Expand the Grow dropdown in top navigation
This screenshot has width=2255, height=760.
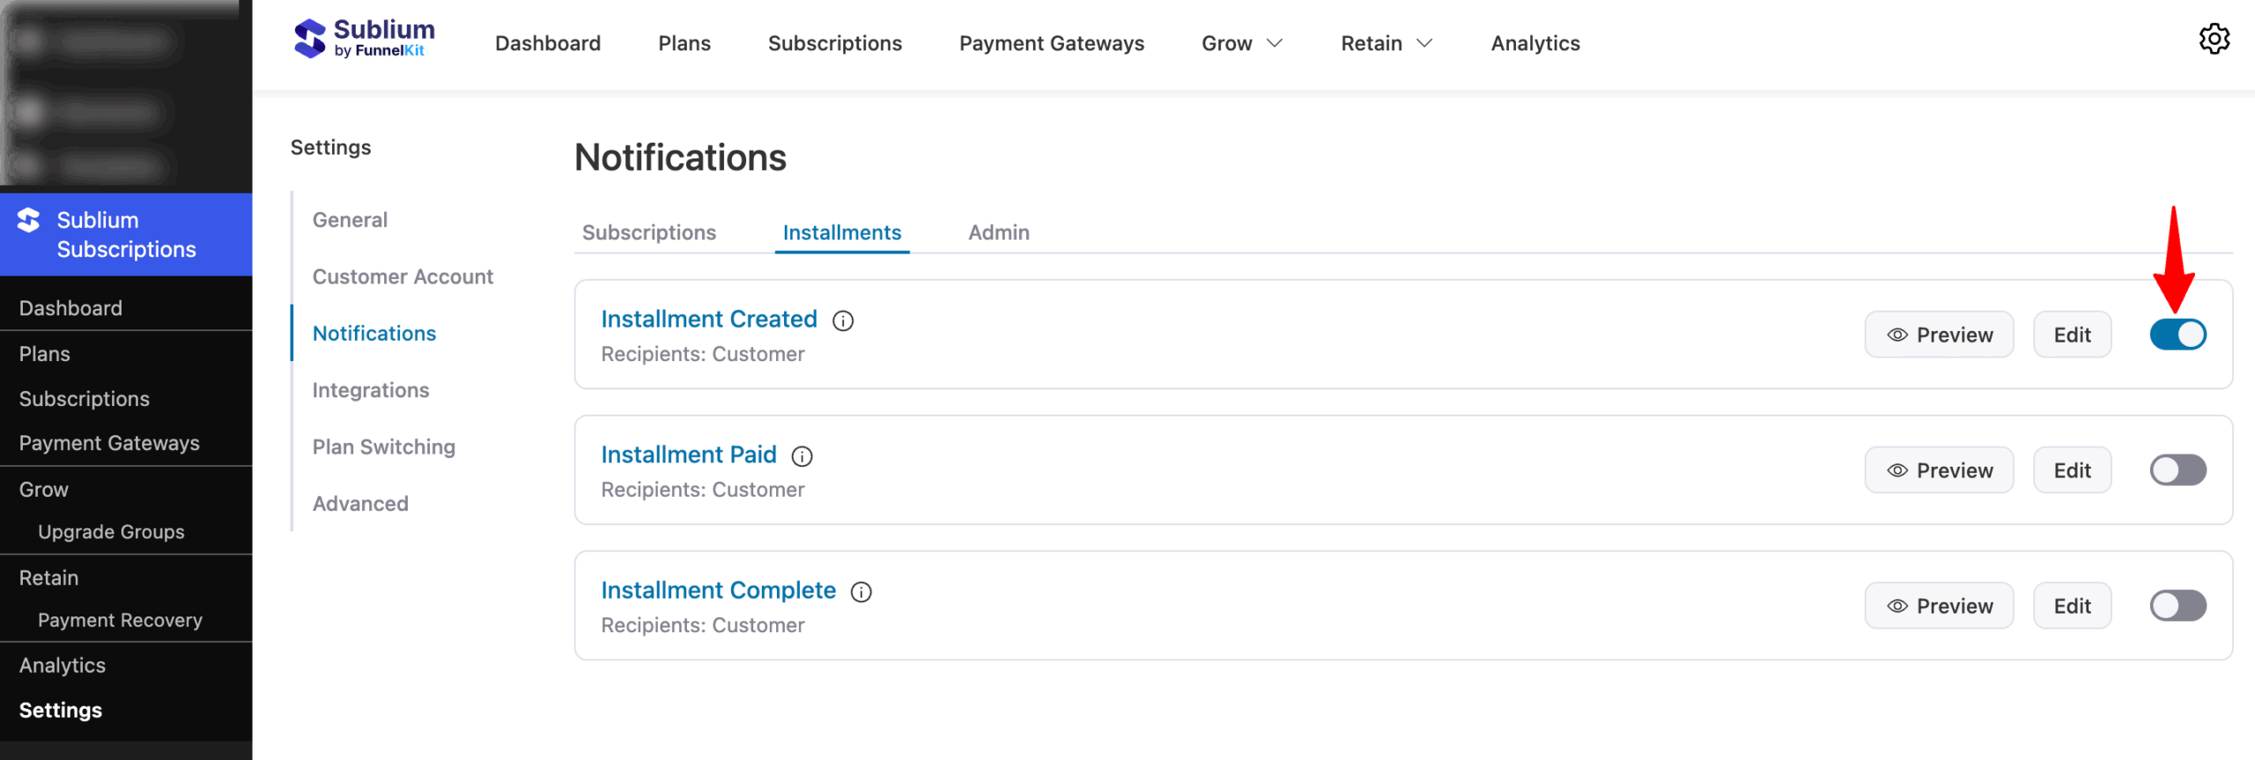coord(1241,42)
